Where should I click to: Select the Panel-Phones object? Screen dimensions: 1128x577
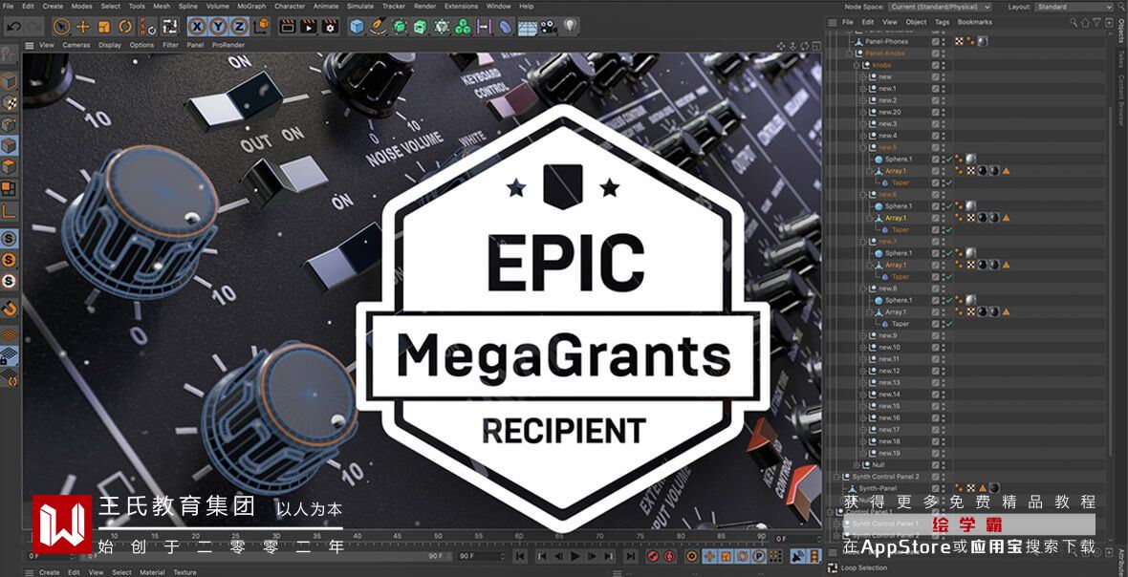tap(886, 42)
